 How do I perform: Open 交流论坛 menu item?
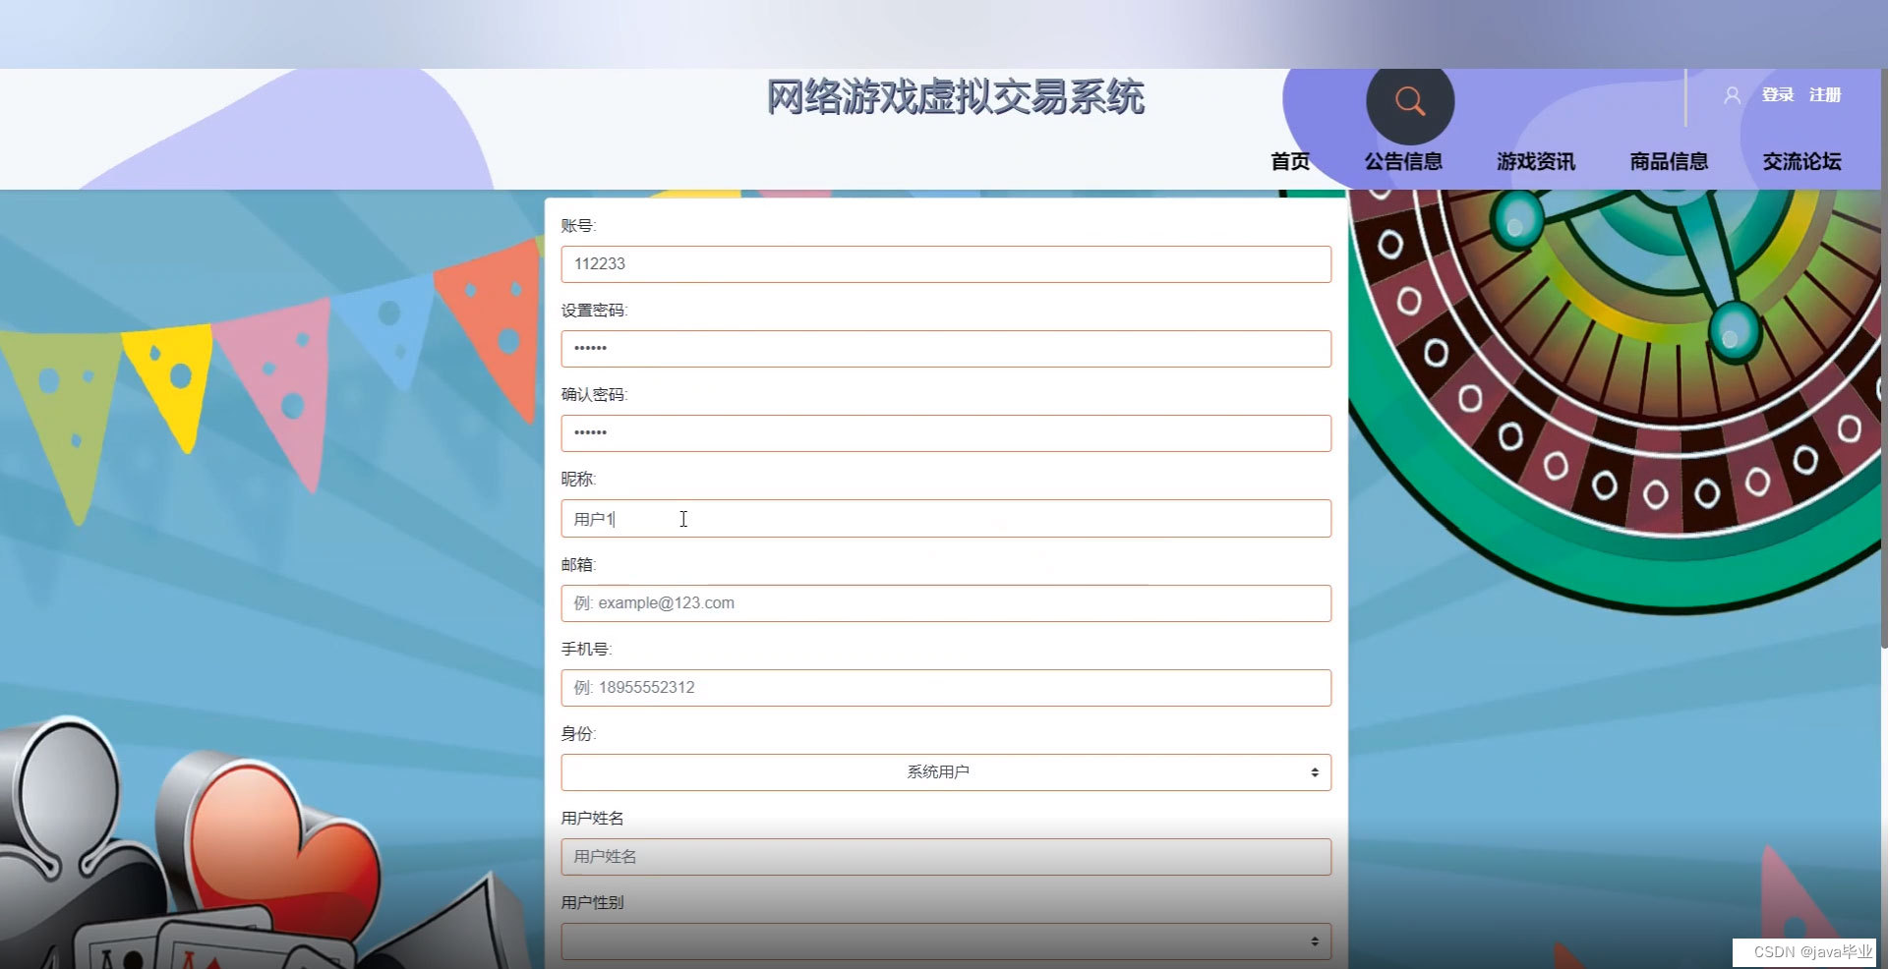point(1801,161)
